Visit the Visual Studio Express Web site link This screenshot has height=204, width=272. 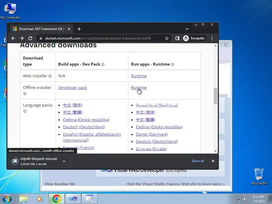(176, 184)
